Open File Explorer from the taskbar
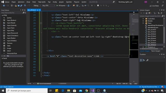Image resolution: width=166 pixels, height=93 pixels. pyautogui.click(x=68, y=91)
